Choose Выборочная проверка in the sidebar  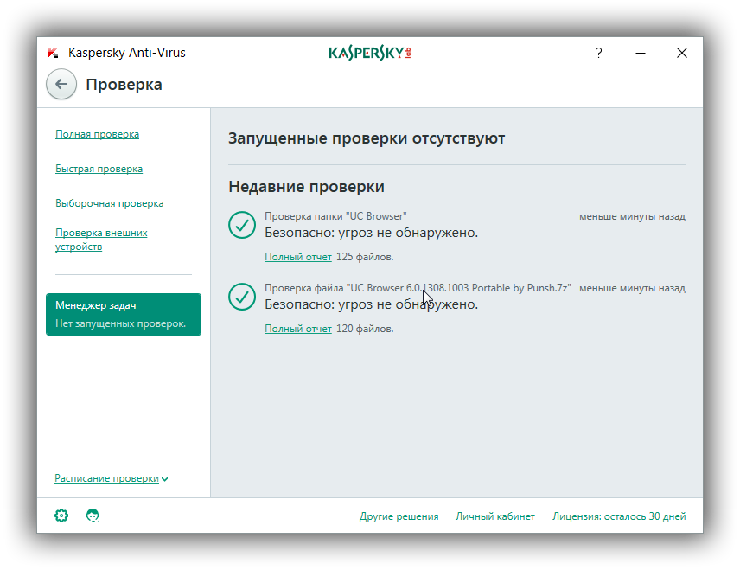pyautogui.click(x=109, y=203)
